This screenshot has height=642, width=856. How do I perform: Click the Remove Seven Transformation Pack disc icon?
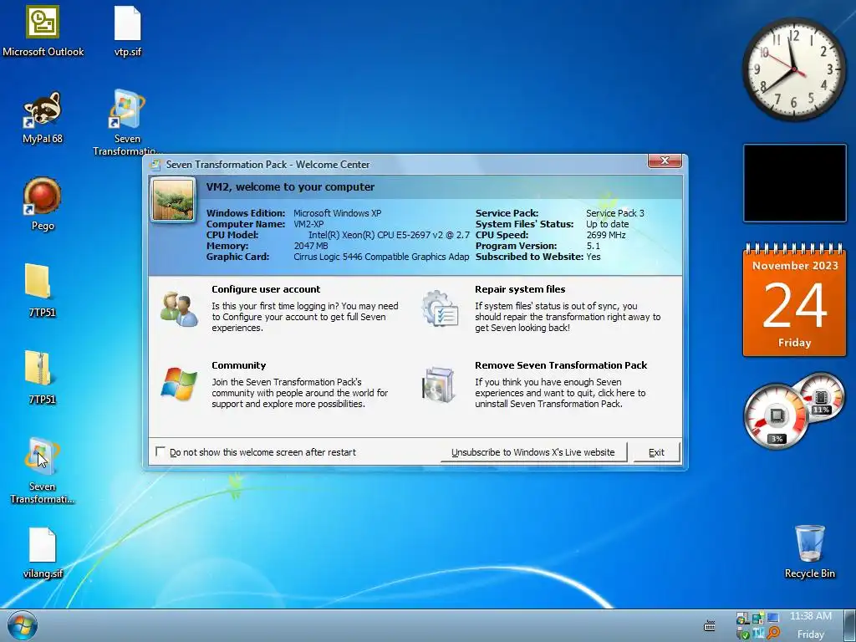(x=439, y=385)
